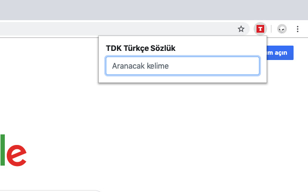The height and width of the screenshot is (192, 308).
Task: Expand Customize and control Chrome menu
Action: [297, 29]
